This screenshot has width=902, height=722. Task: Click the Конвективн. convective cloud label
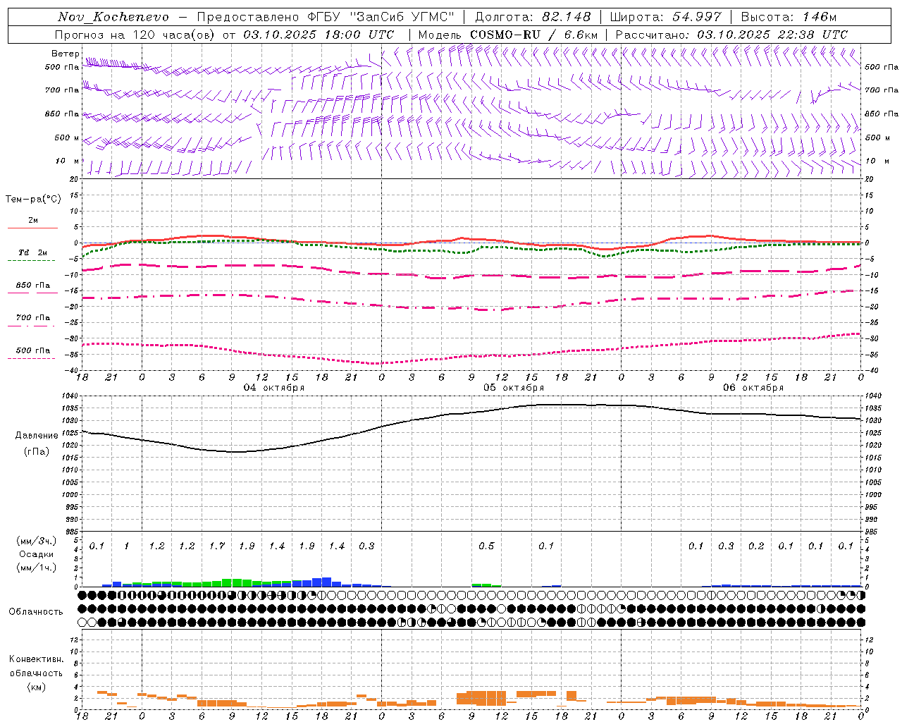[37, 659]
